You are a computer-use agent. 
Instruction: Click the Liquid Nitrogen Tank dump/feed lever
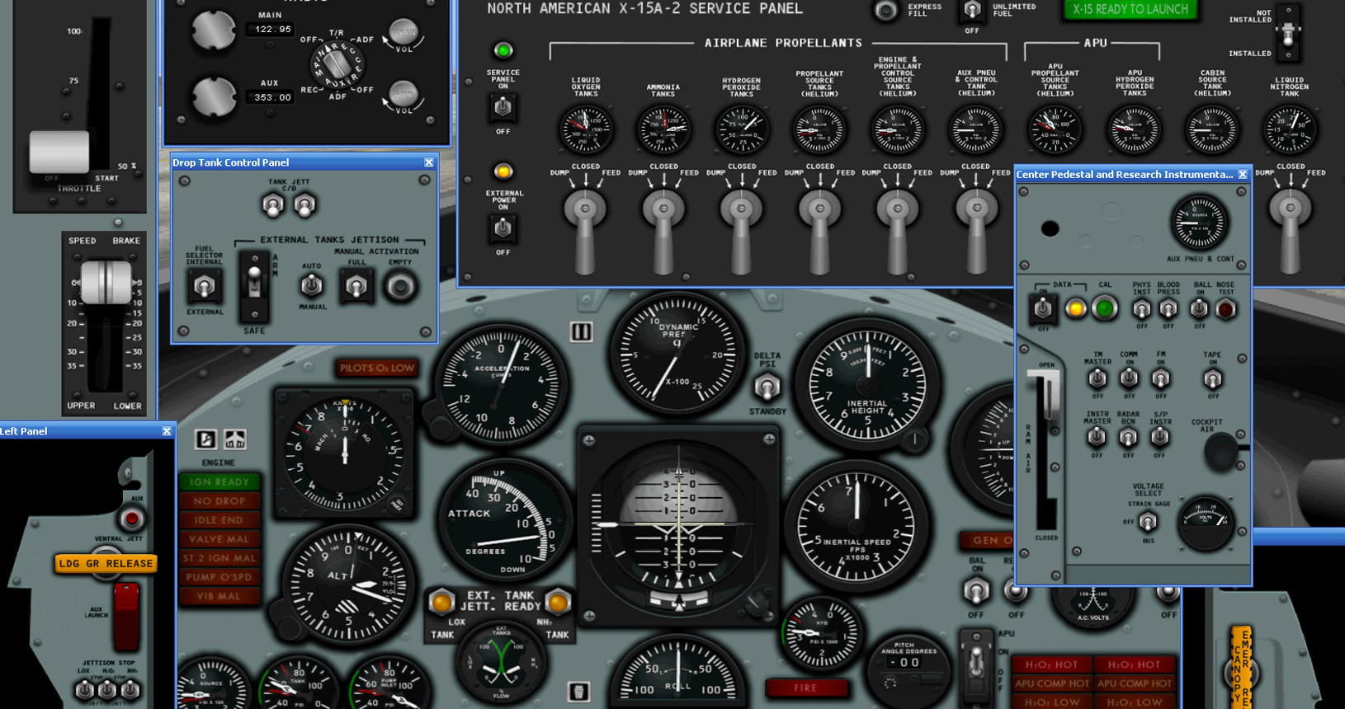tap(1290, 231)
